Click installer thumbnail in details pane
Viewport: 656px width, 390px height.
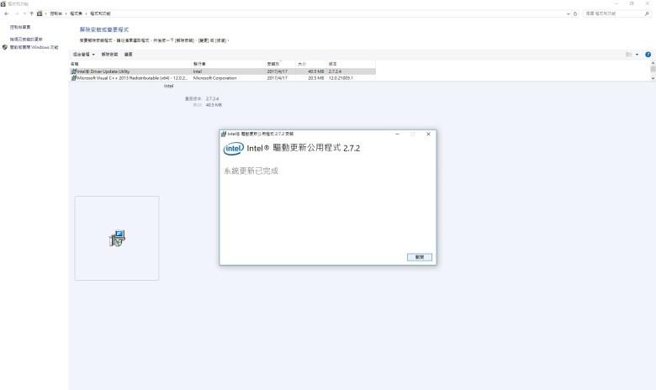click(x=117, y=238)
